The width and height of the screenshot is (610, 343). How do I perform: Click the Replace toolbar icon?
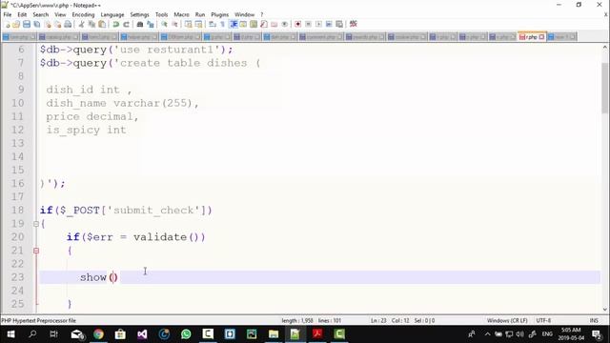(x=151, y=25)
